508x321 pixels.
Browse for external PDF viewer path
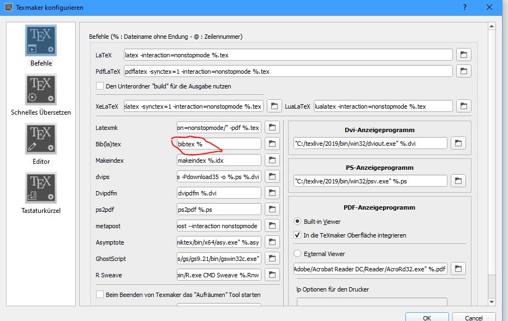click(x=457, y=269)
